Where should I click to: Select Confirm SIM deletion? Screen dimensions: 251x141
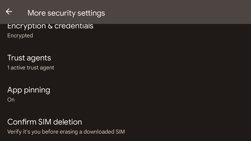pyautogui.click(x=44, y=122)
